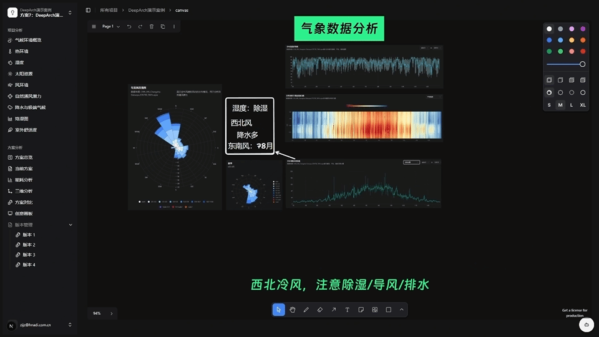This screenshot has width=599, height=337.
Task: Open 风环境 in the sidebar
Action: tap(22, 85)
